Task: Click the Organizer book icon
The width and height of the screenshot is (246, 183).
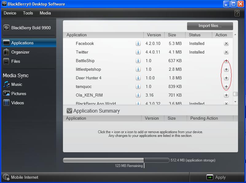Action: click(x=6, y=52)
